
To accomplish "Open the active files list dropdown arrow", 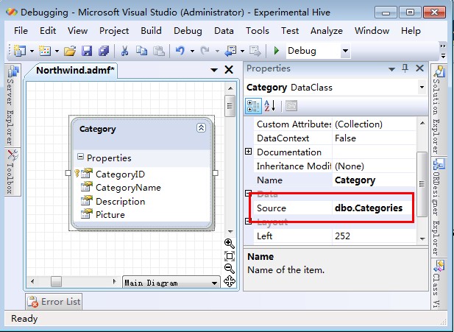I will [x=214, y=70].
